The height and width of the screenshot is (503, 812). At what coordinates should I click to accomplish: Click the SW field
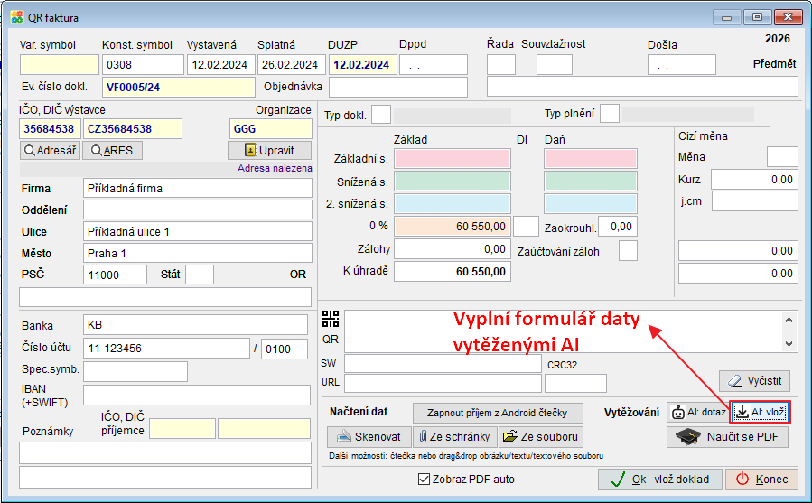click(443, 364)
